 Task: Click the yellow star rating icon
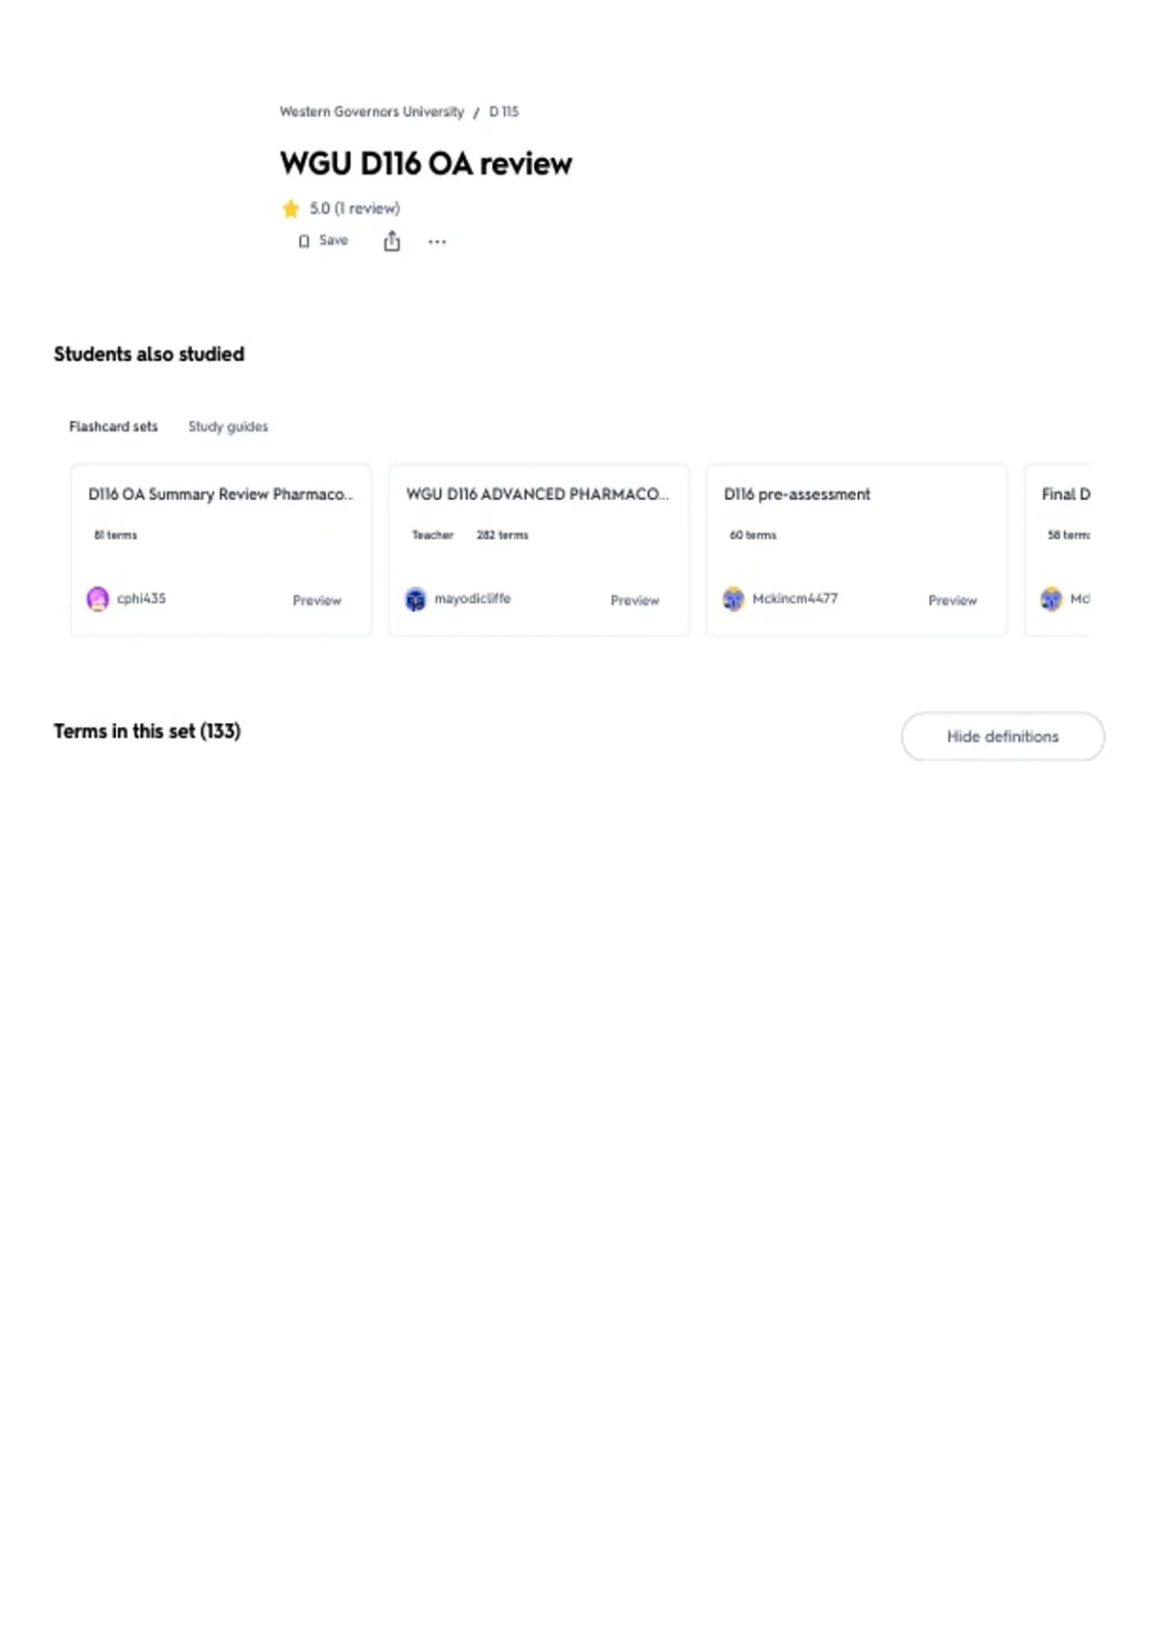coord(290,209)
